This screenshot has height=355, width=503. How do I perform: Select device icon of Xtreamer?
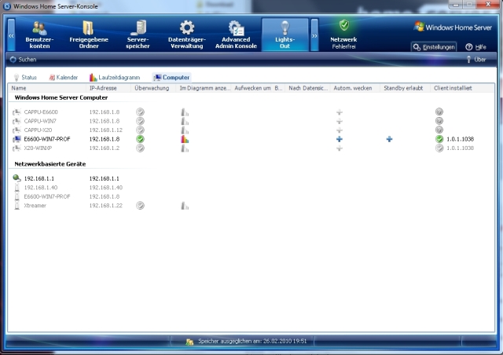[17, 206]
